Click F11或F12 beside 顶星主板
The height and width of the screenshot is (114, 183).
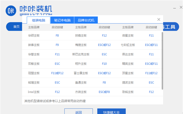(x=151, y=73)
